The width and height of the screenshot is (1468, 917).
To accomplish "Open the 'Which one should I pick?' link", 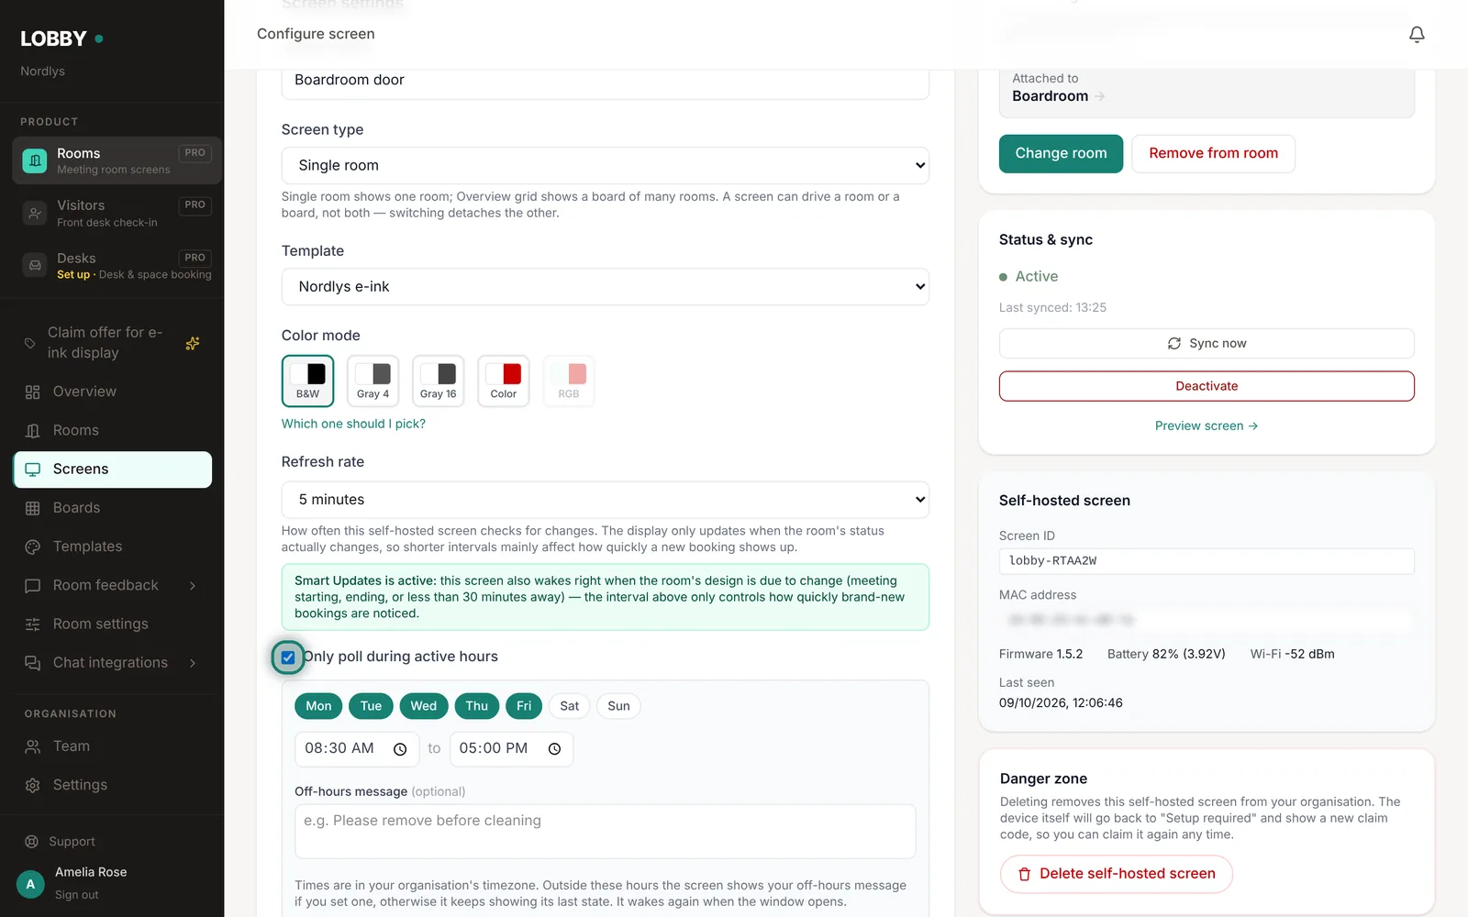I will tap(353, 424).
